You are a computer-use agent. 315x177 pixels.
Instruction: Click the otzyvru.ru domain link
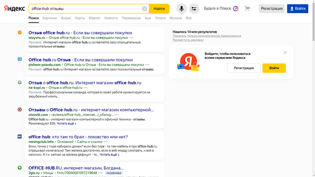coord(37,38)
